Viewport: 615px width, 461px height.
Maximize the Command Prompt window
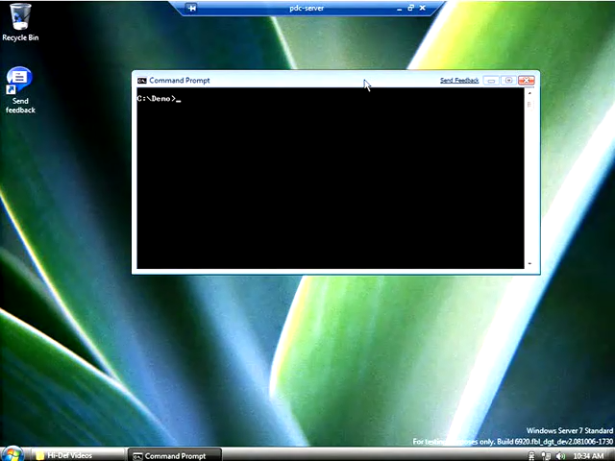[508, 81]
